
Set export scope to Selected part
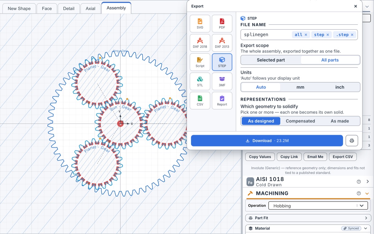(x=271, y=60)
